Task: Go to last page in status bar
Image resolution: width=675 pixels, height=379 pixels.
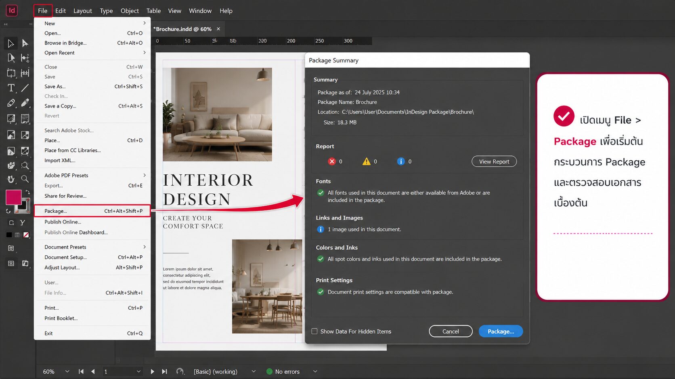Action: click(164, 372)
